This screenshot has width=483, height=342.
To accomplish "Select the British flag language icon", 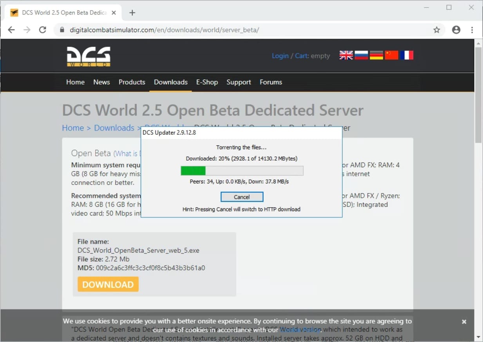I will click(x=346, y=55).
